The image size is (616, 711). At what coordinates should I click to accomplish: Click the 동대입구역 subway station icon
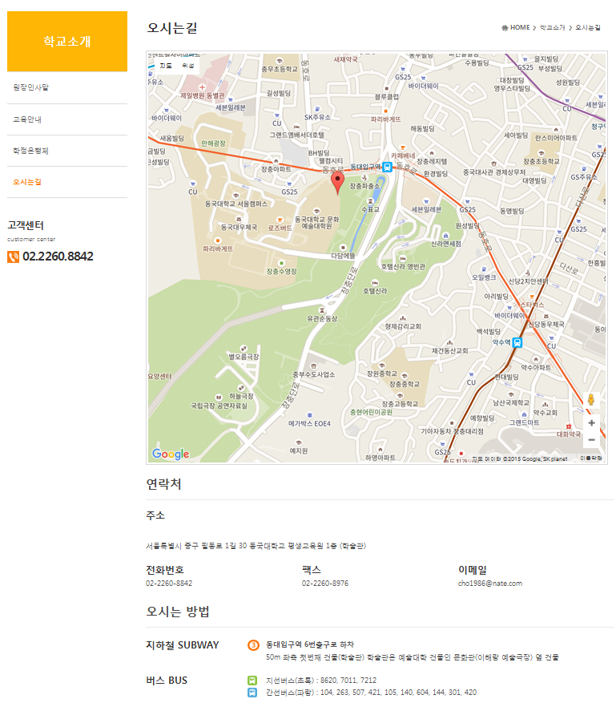[x=387, y=167]
